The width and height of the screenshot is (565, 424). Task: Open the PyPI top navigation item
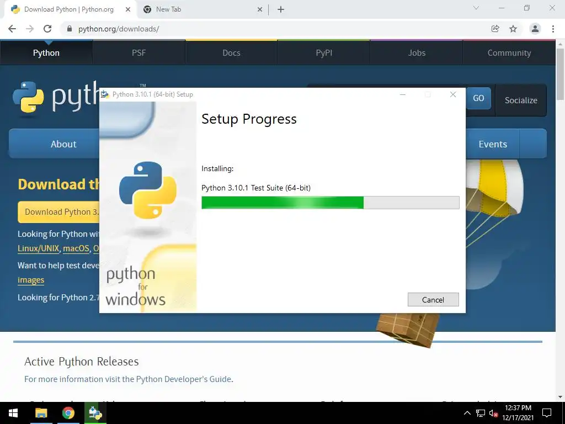324,52
